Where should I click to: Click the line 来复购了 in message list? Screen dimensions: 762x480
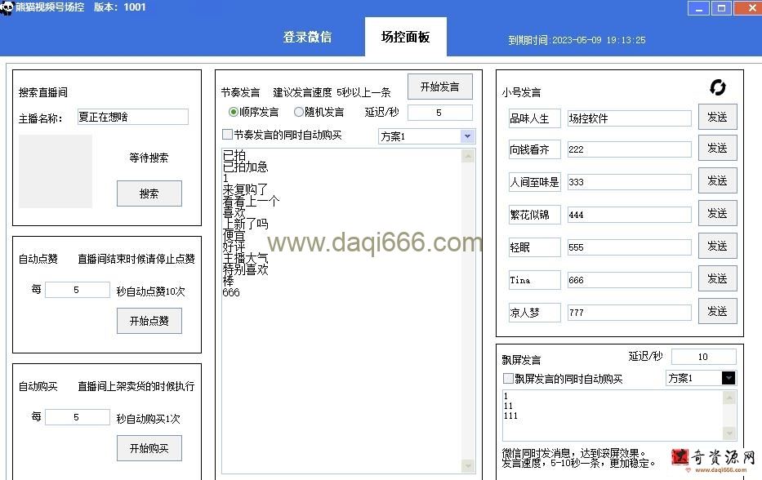tap(245, 189)
